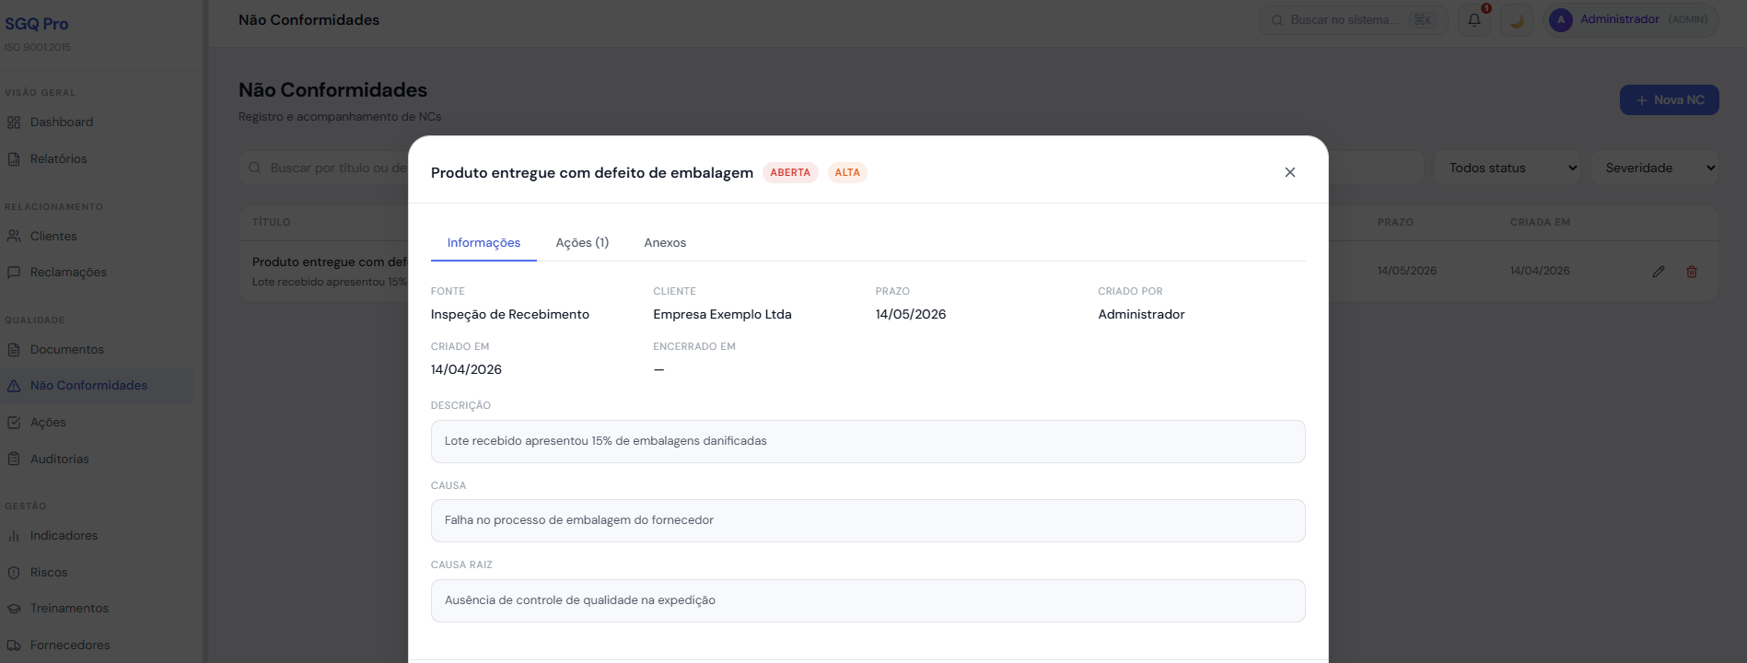Open Auditorias sidebar item
The width and height of the screenshot is (1747, 663).
tap(59, 459)
